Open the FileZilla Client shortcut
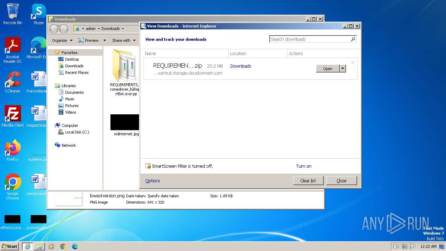446x251 pixels. coord(13,116)
